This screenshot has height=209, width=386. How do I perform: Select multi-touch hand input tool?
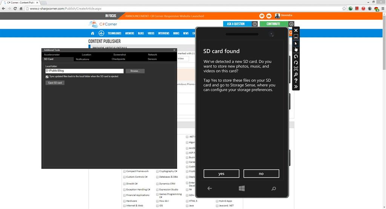coord(296,49)
